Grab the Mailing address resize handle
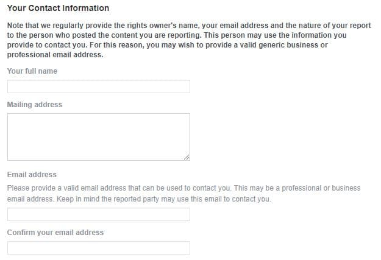 [x=187, y=157]
